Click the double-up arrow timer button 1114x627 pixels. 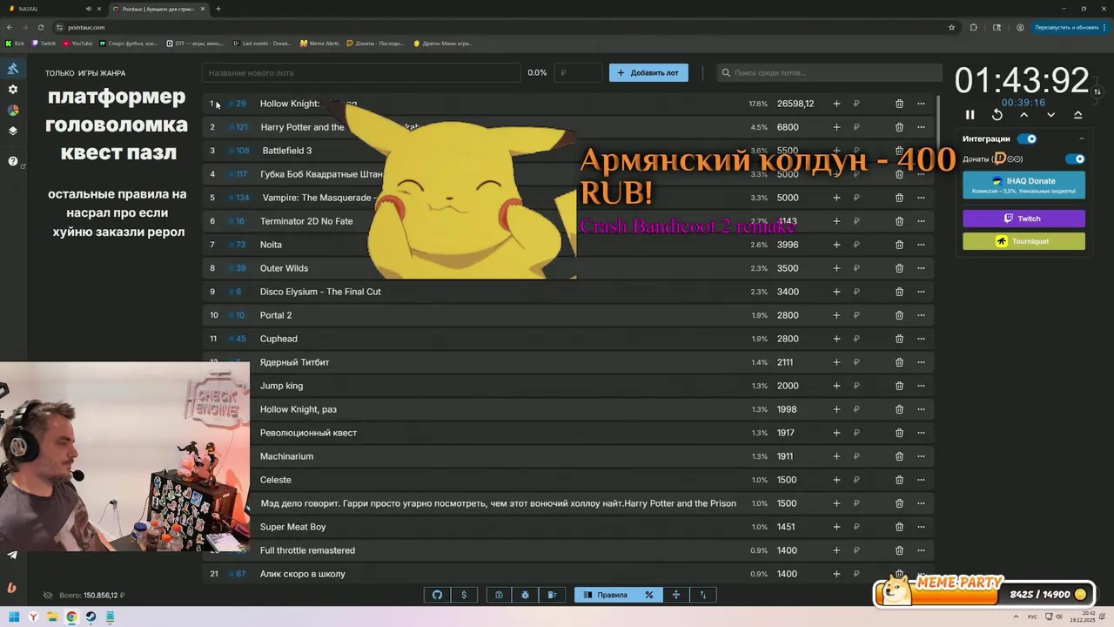1078,115
